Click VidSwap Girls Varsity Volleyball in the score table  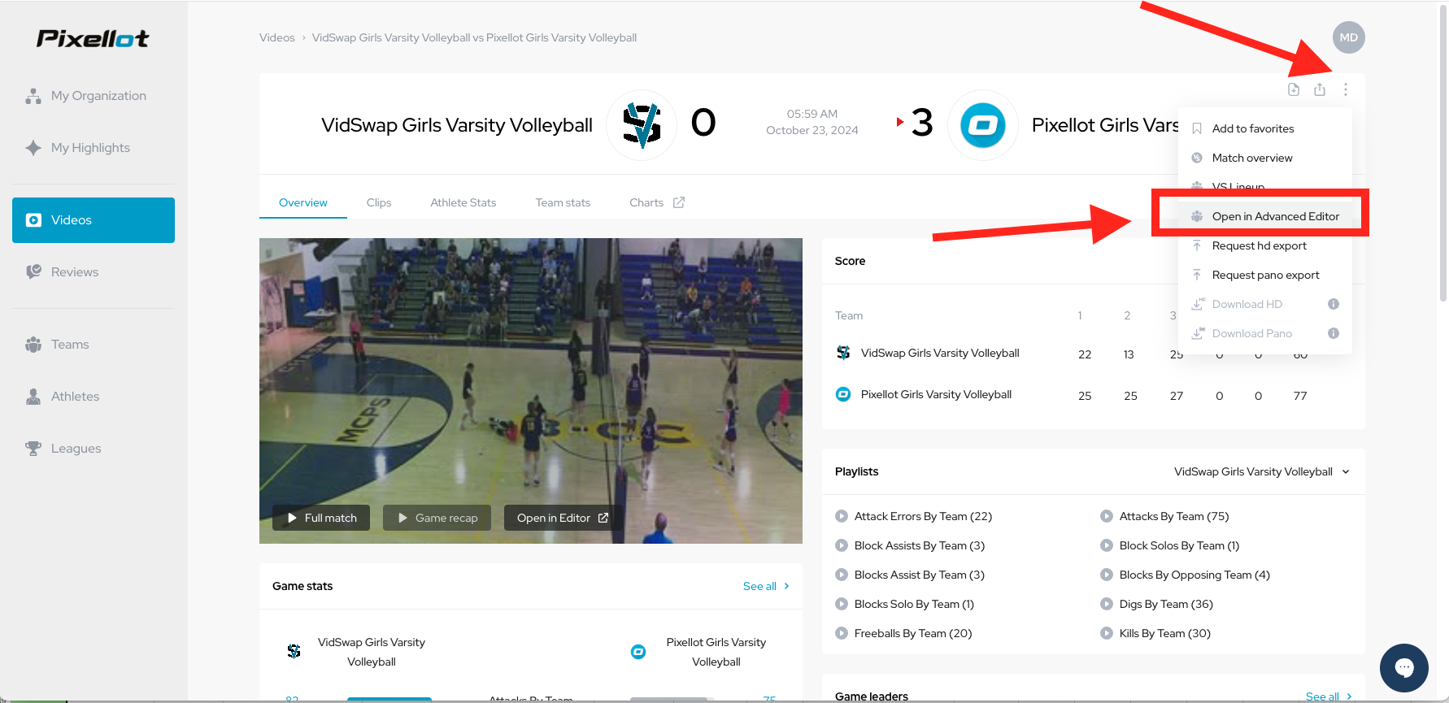(x=940, y=353)
